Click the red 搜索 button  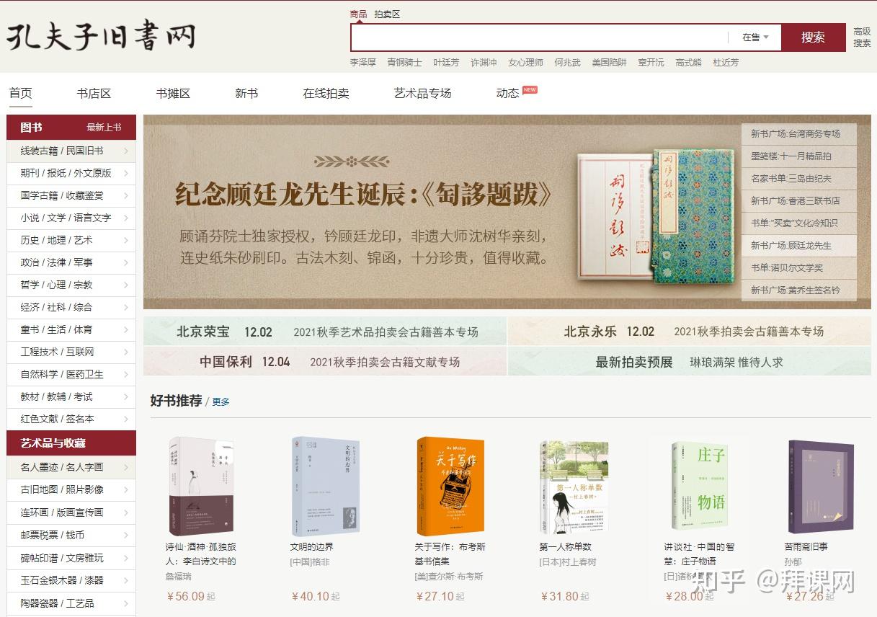(813, 37)
